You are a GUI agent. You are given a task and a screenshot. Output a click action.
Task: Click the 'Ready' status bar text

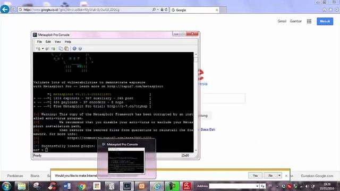(37, 155)
